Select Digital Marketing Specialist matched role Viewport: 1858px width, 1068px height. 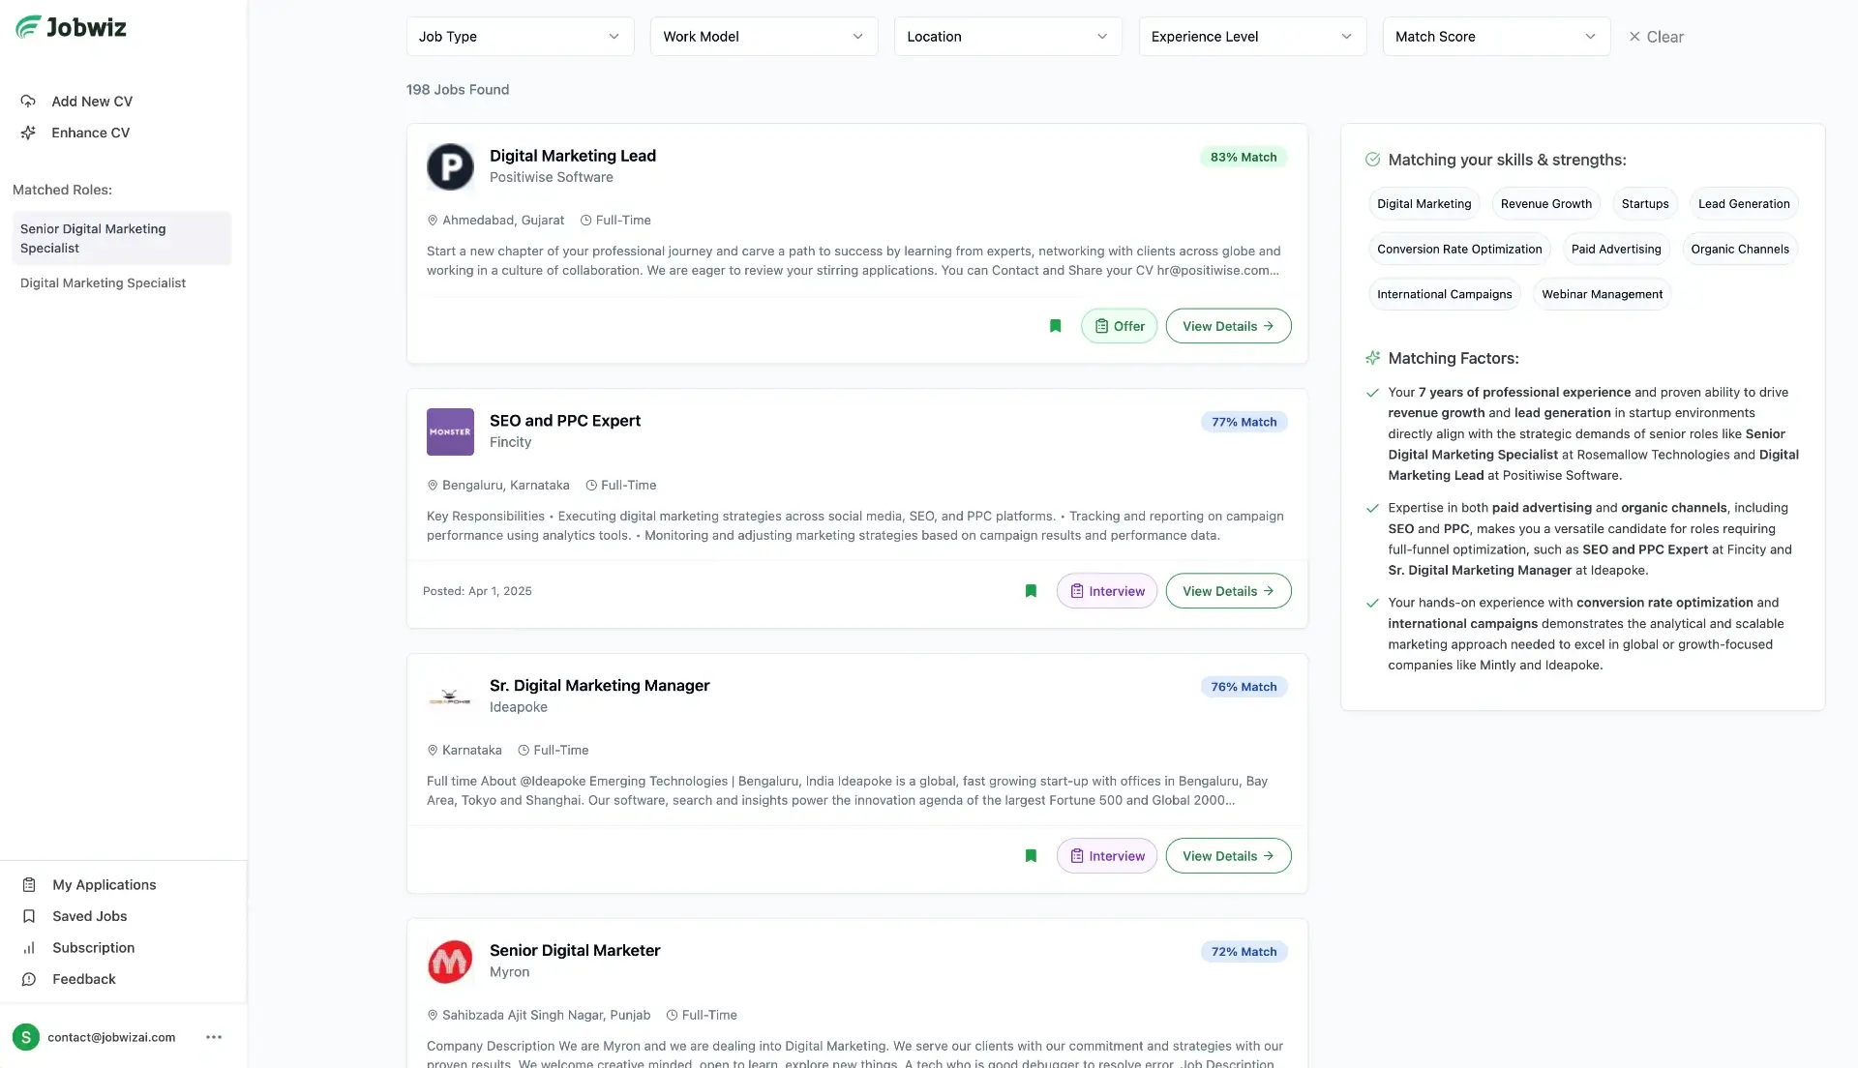click(103, 283)
